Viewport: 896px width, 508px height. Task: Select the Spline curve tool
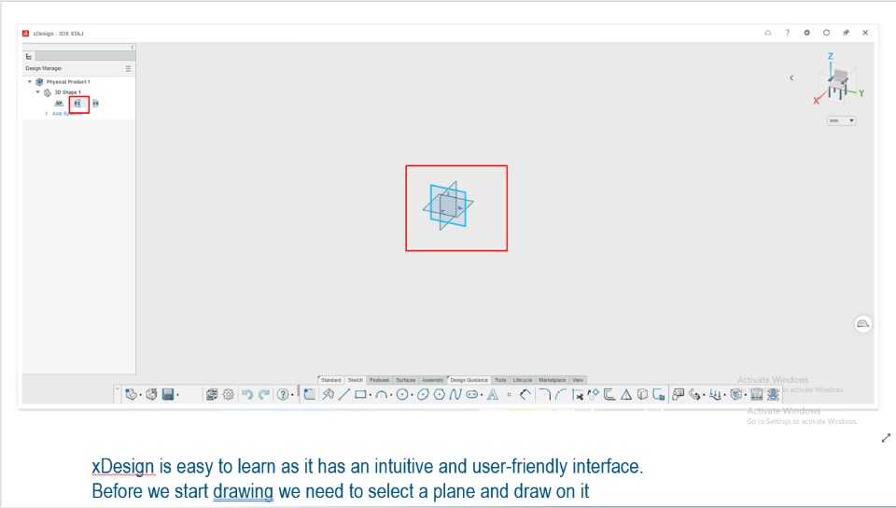(x=455, y=394)
